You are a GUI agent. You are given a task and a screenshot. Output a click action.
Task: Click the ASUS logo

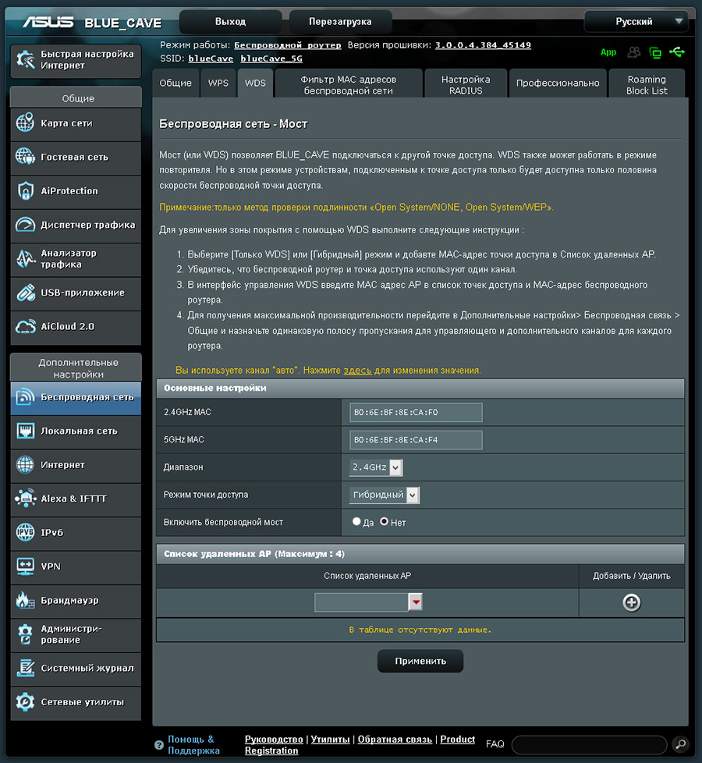click(48, 22)
